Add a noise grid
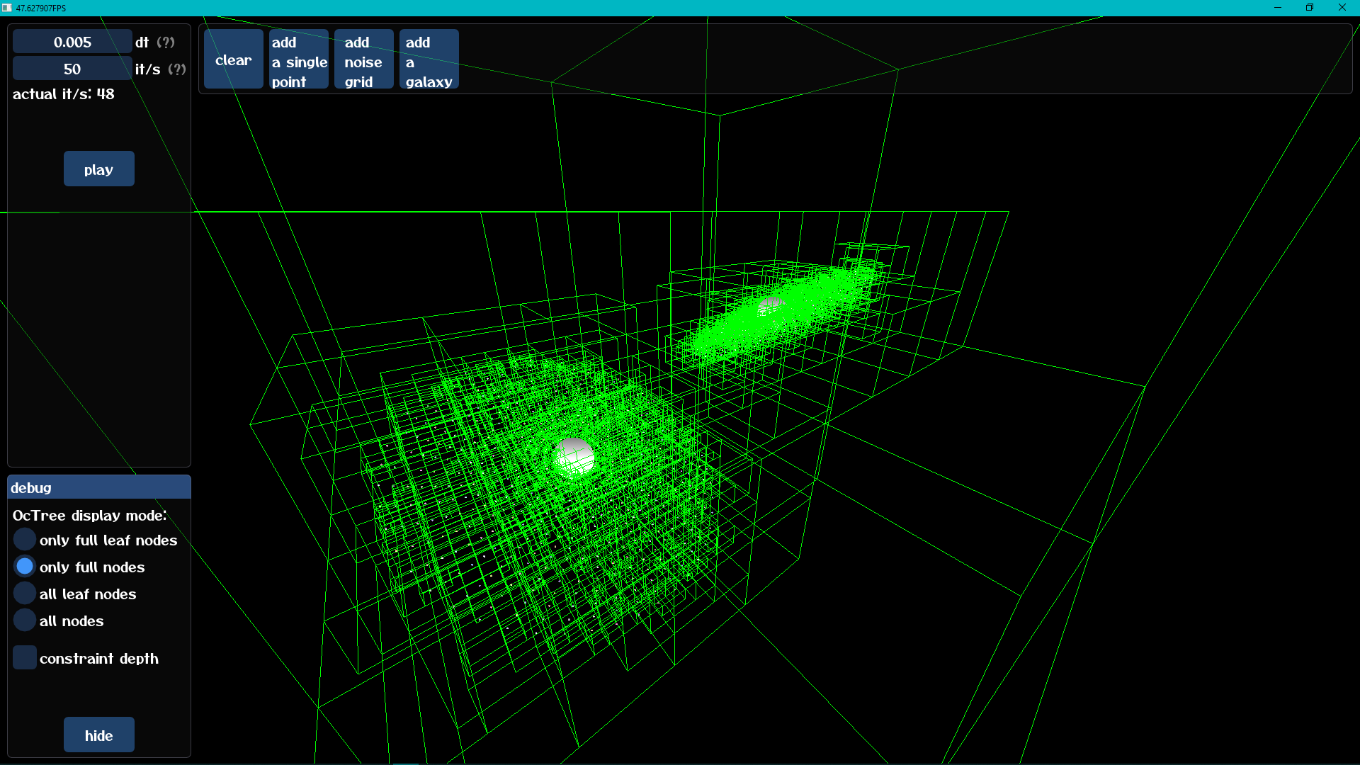Screen dimensions: 1360x765 [363, 59]
